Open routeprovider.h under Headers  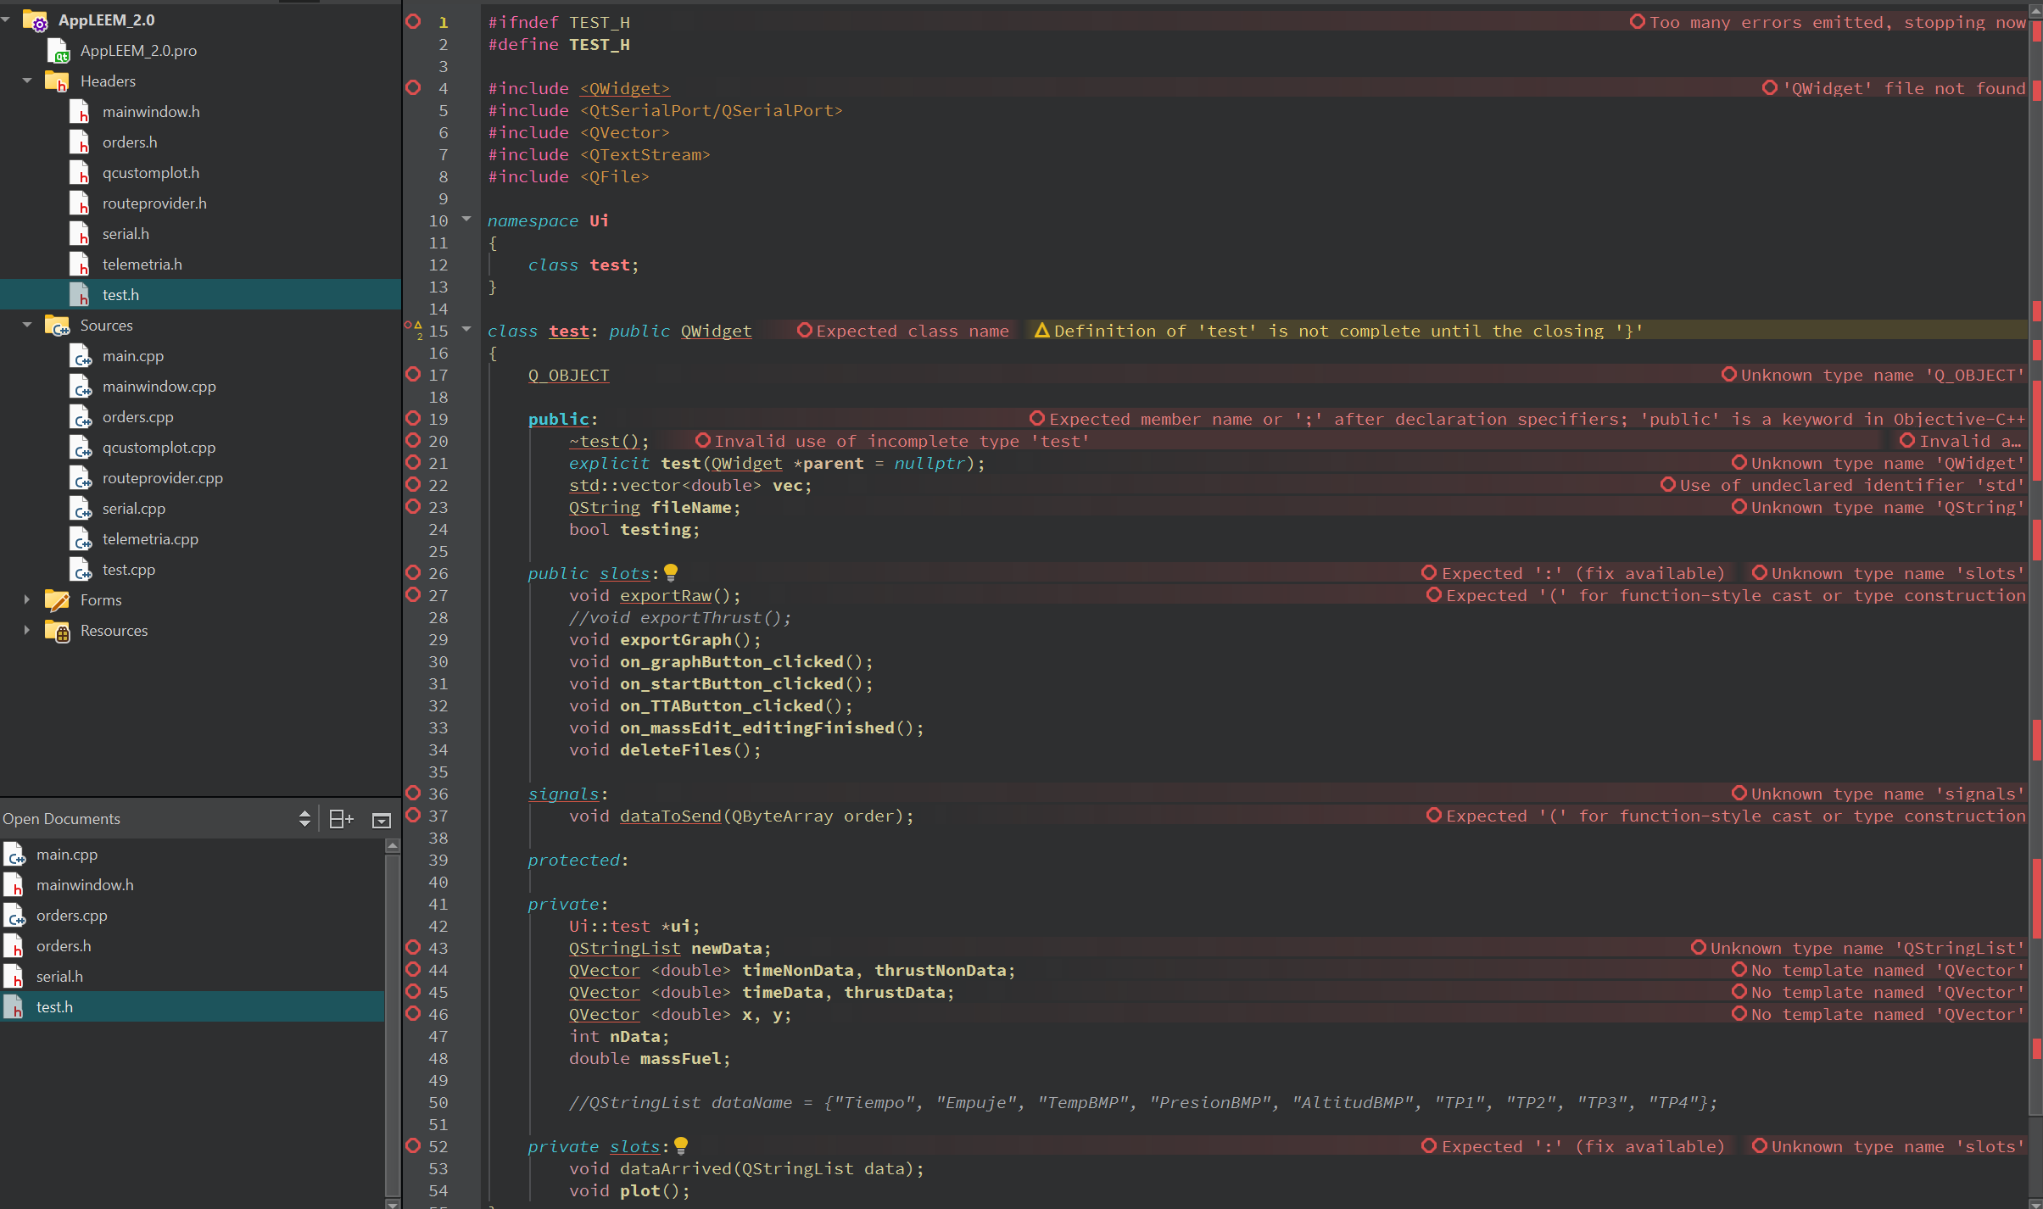click(154, 203)
